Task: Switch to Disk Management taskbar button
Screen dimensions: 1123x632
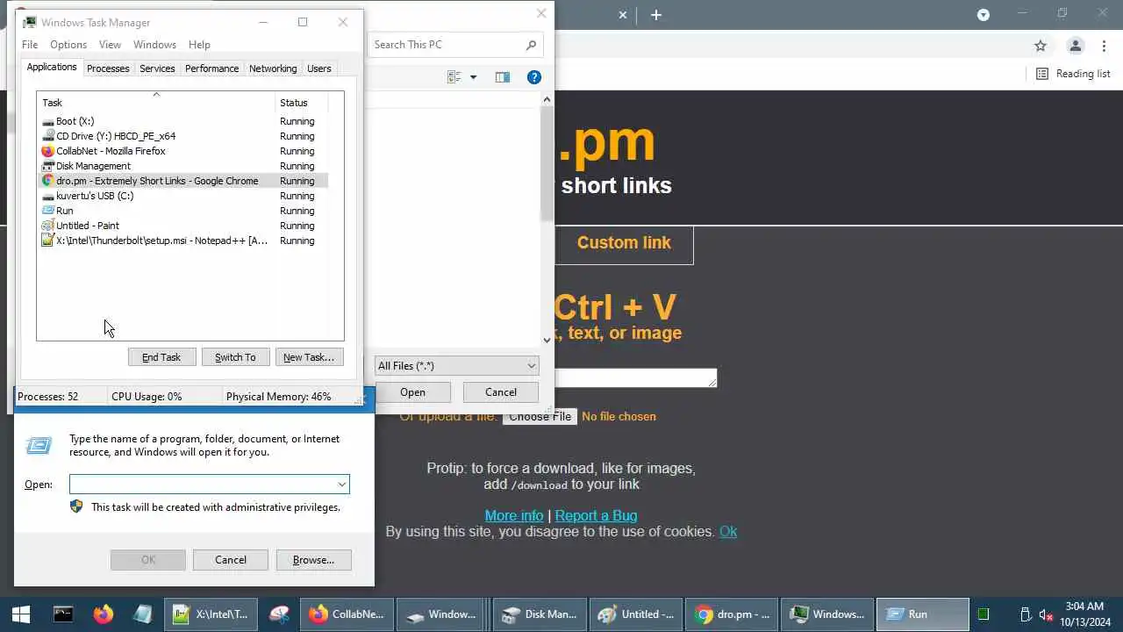Action: (x=539, y=614)
